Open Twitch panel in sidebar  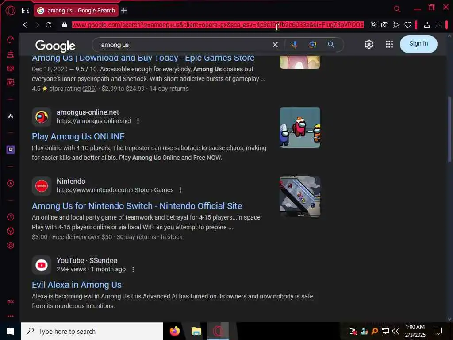[11, 150]
